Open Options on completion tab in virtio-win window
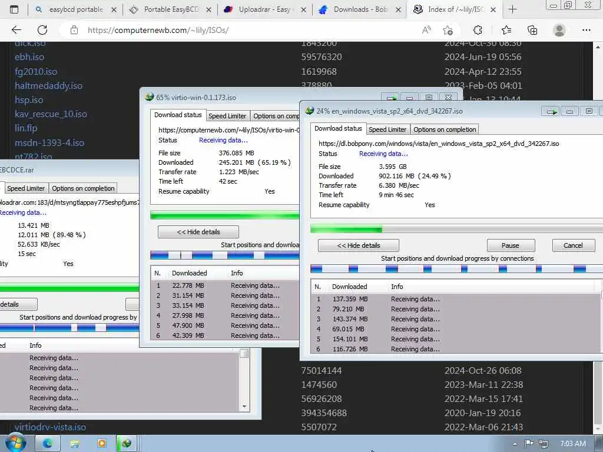This screenshot has height=452, width=603. coord(276,116)
